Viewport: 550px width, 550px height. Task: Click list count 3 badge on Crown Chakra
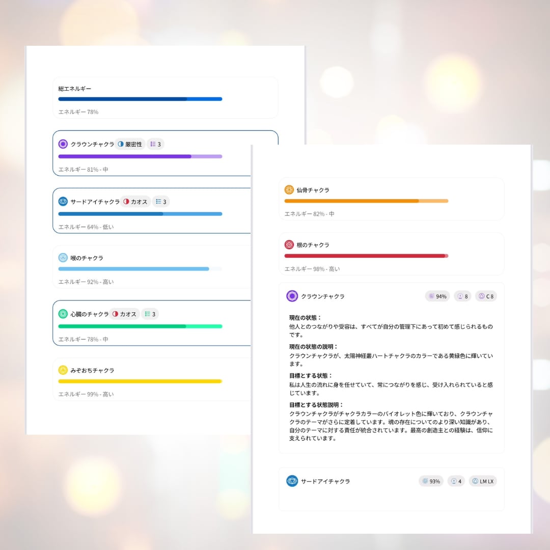coord(155,144)
